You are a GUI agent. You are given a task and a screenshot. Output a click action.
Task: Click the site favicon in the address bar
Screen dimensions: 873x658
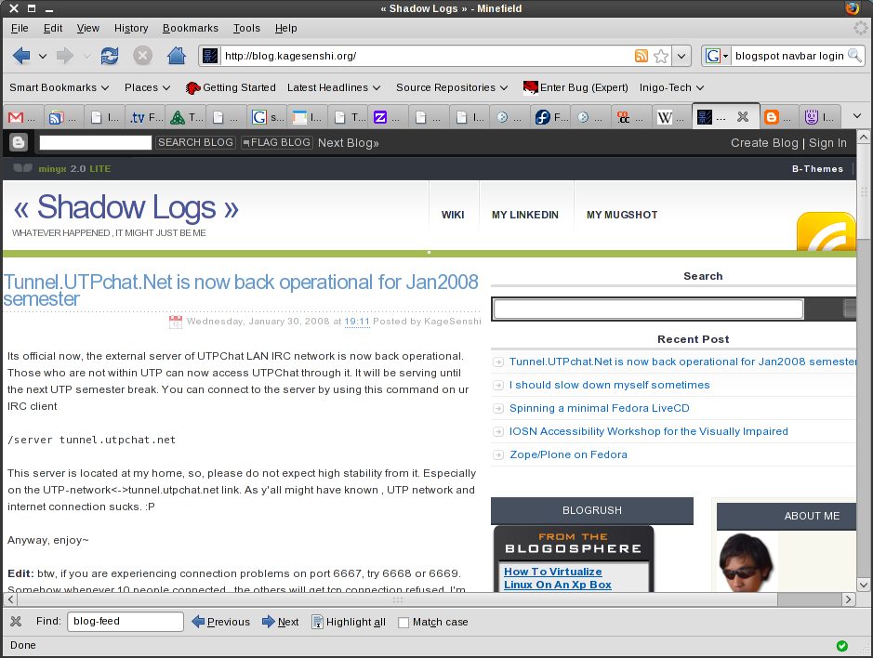coord(210,56)
